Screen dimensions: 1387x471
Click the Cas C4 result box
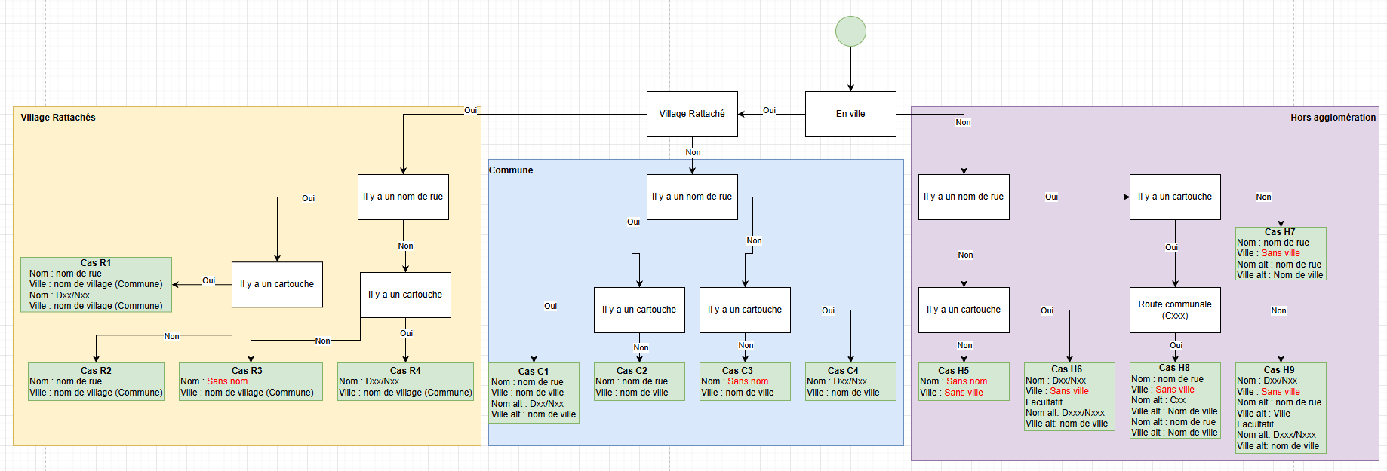850,381
